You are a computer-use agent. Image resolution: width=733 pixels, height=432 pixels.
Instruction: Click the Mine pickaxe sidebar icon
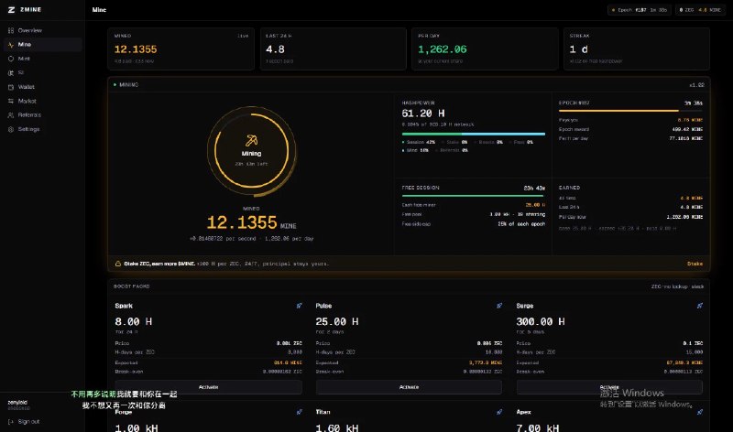click(11, 45)
